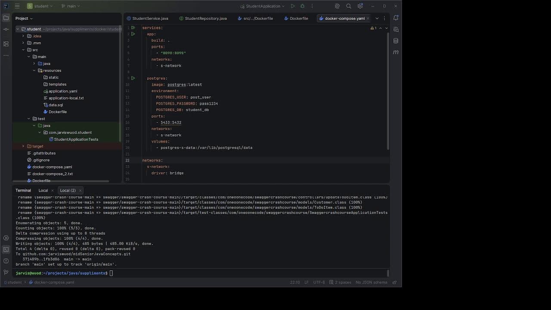Click the editor vertical scrollbar

(x=388, y=90)
